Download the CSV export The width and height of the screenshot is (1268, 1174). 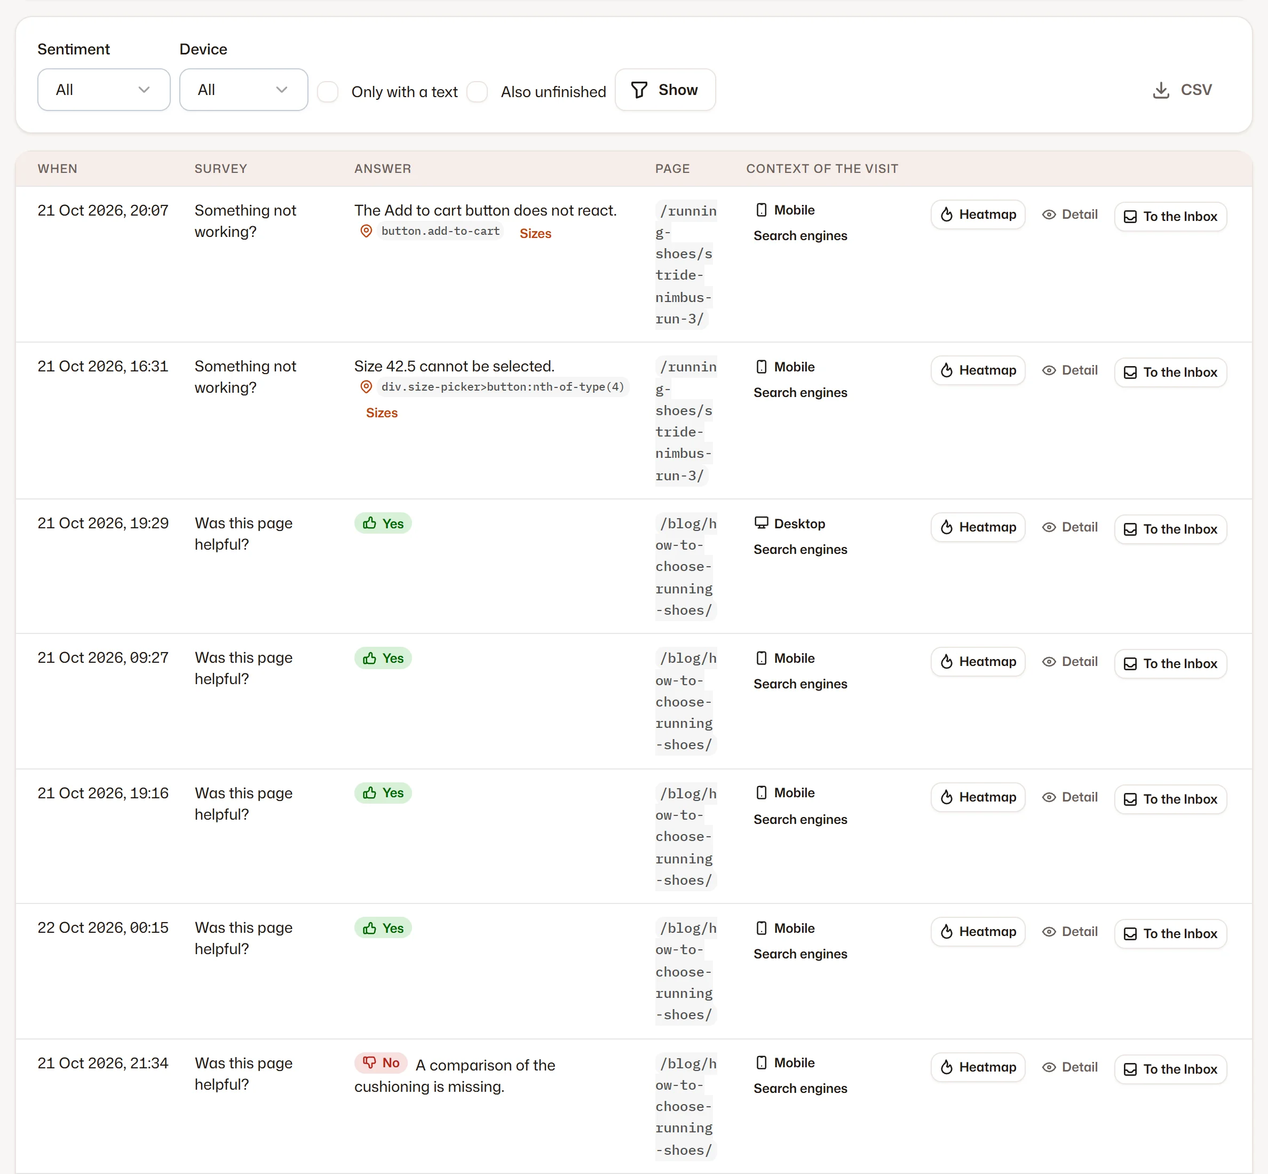coord(1182,90)
